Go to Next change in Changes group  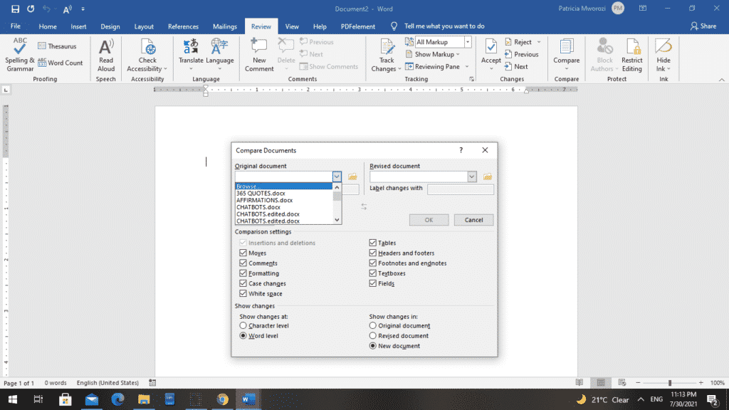coord(516,66)
